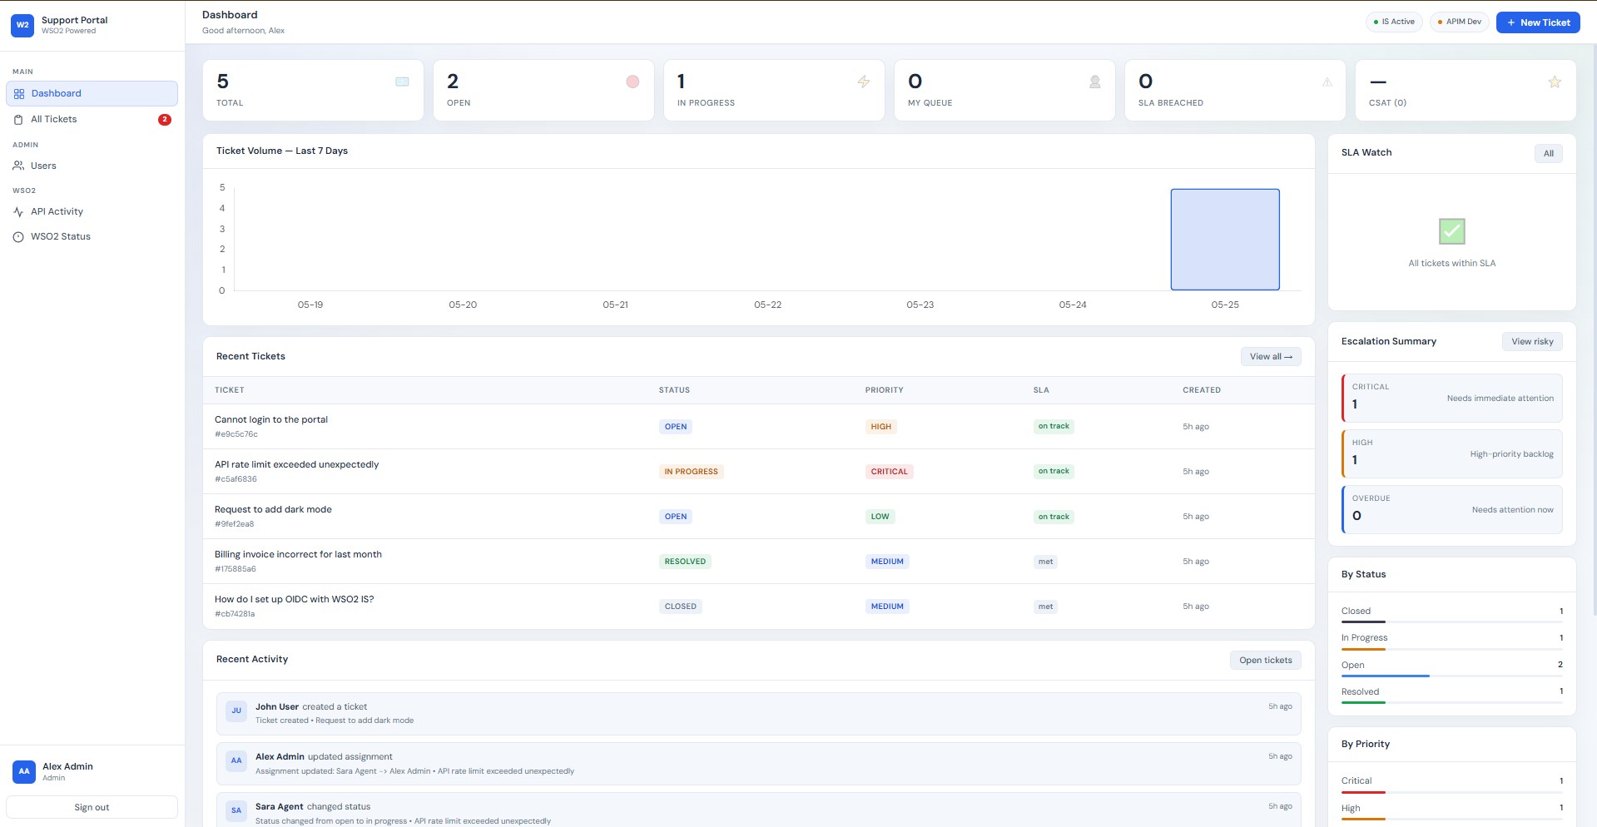The image size is (1597, 827).
Task: Click the New Ticket button
Action: [x=1538, y=22]
